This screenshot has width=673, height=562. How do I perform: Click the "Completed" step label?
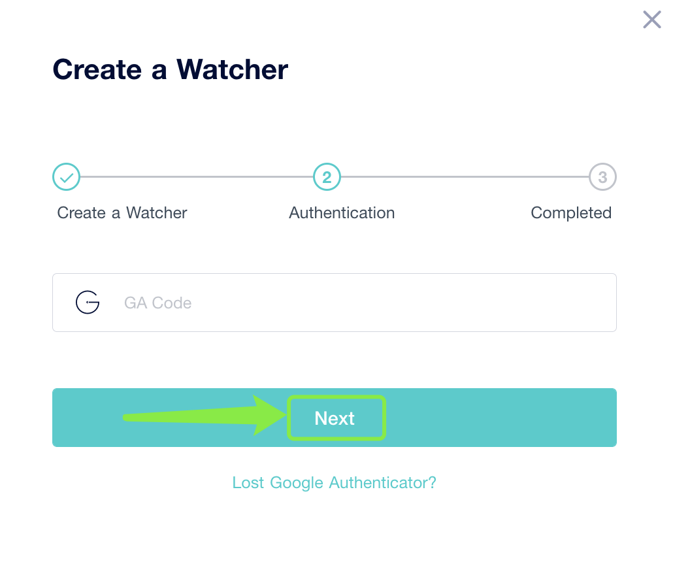coord(571,213)
